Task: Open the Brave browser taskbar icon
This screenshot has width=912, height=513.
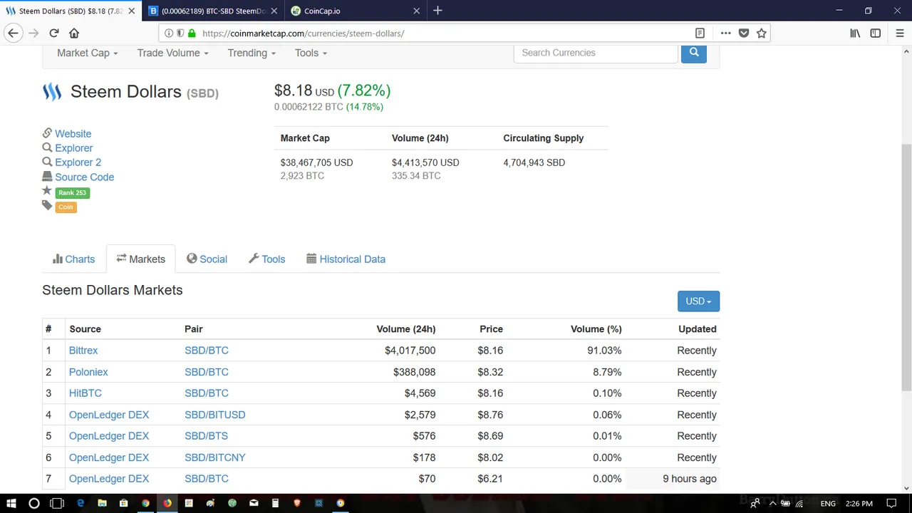Action: [x=297, y=503]
